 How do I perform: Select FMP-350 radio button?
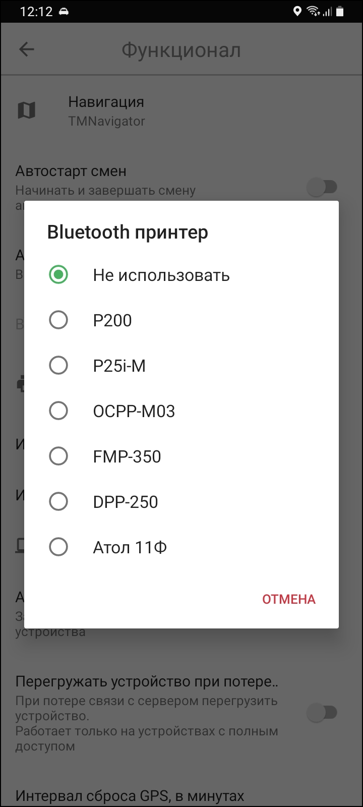(58, 456)
